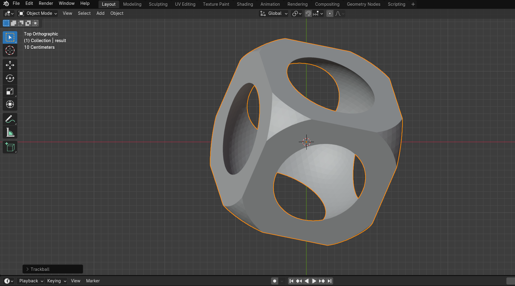Play animation in reverse
Image resolution: width=515 pixels, height=286 pixels.
pos(306,281)
